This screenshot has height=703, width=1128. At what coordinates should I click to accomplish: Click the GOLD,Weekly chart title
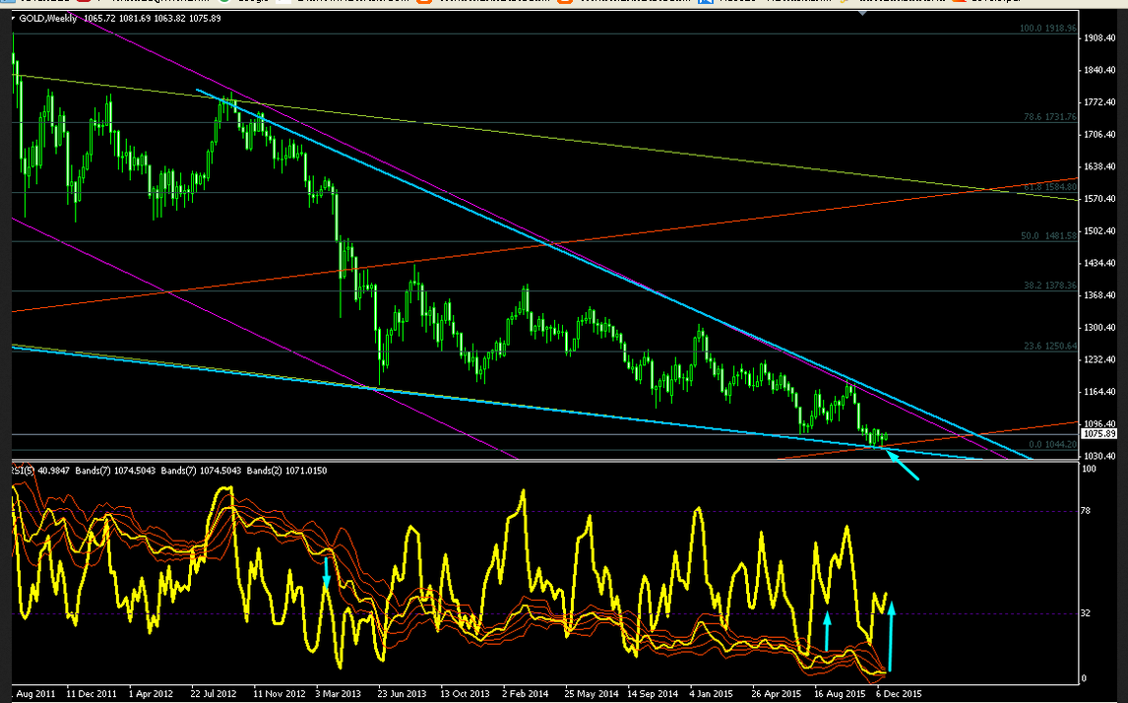tap(48, 19)
